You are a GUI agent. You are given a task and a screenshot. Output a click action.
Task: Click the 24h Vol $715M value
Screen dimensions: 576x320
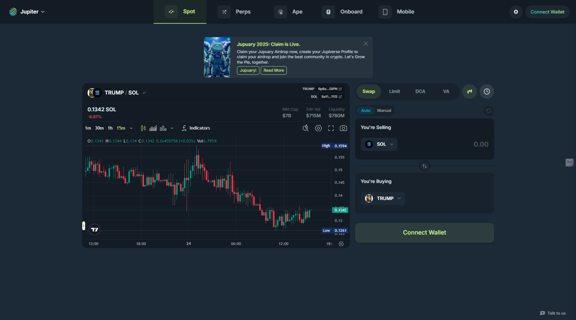tap(313, 116)
